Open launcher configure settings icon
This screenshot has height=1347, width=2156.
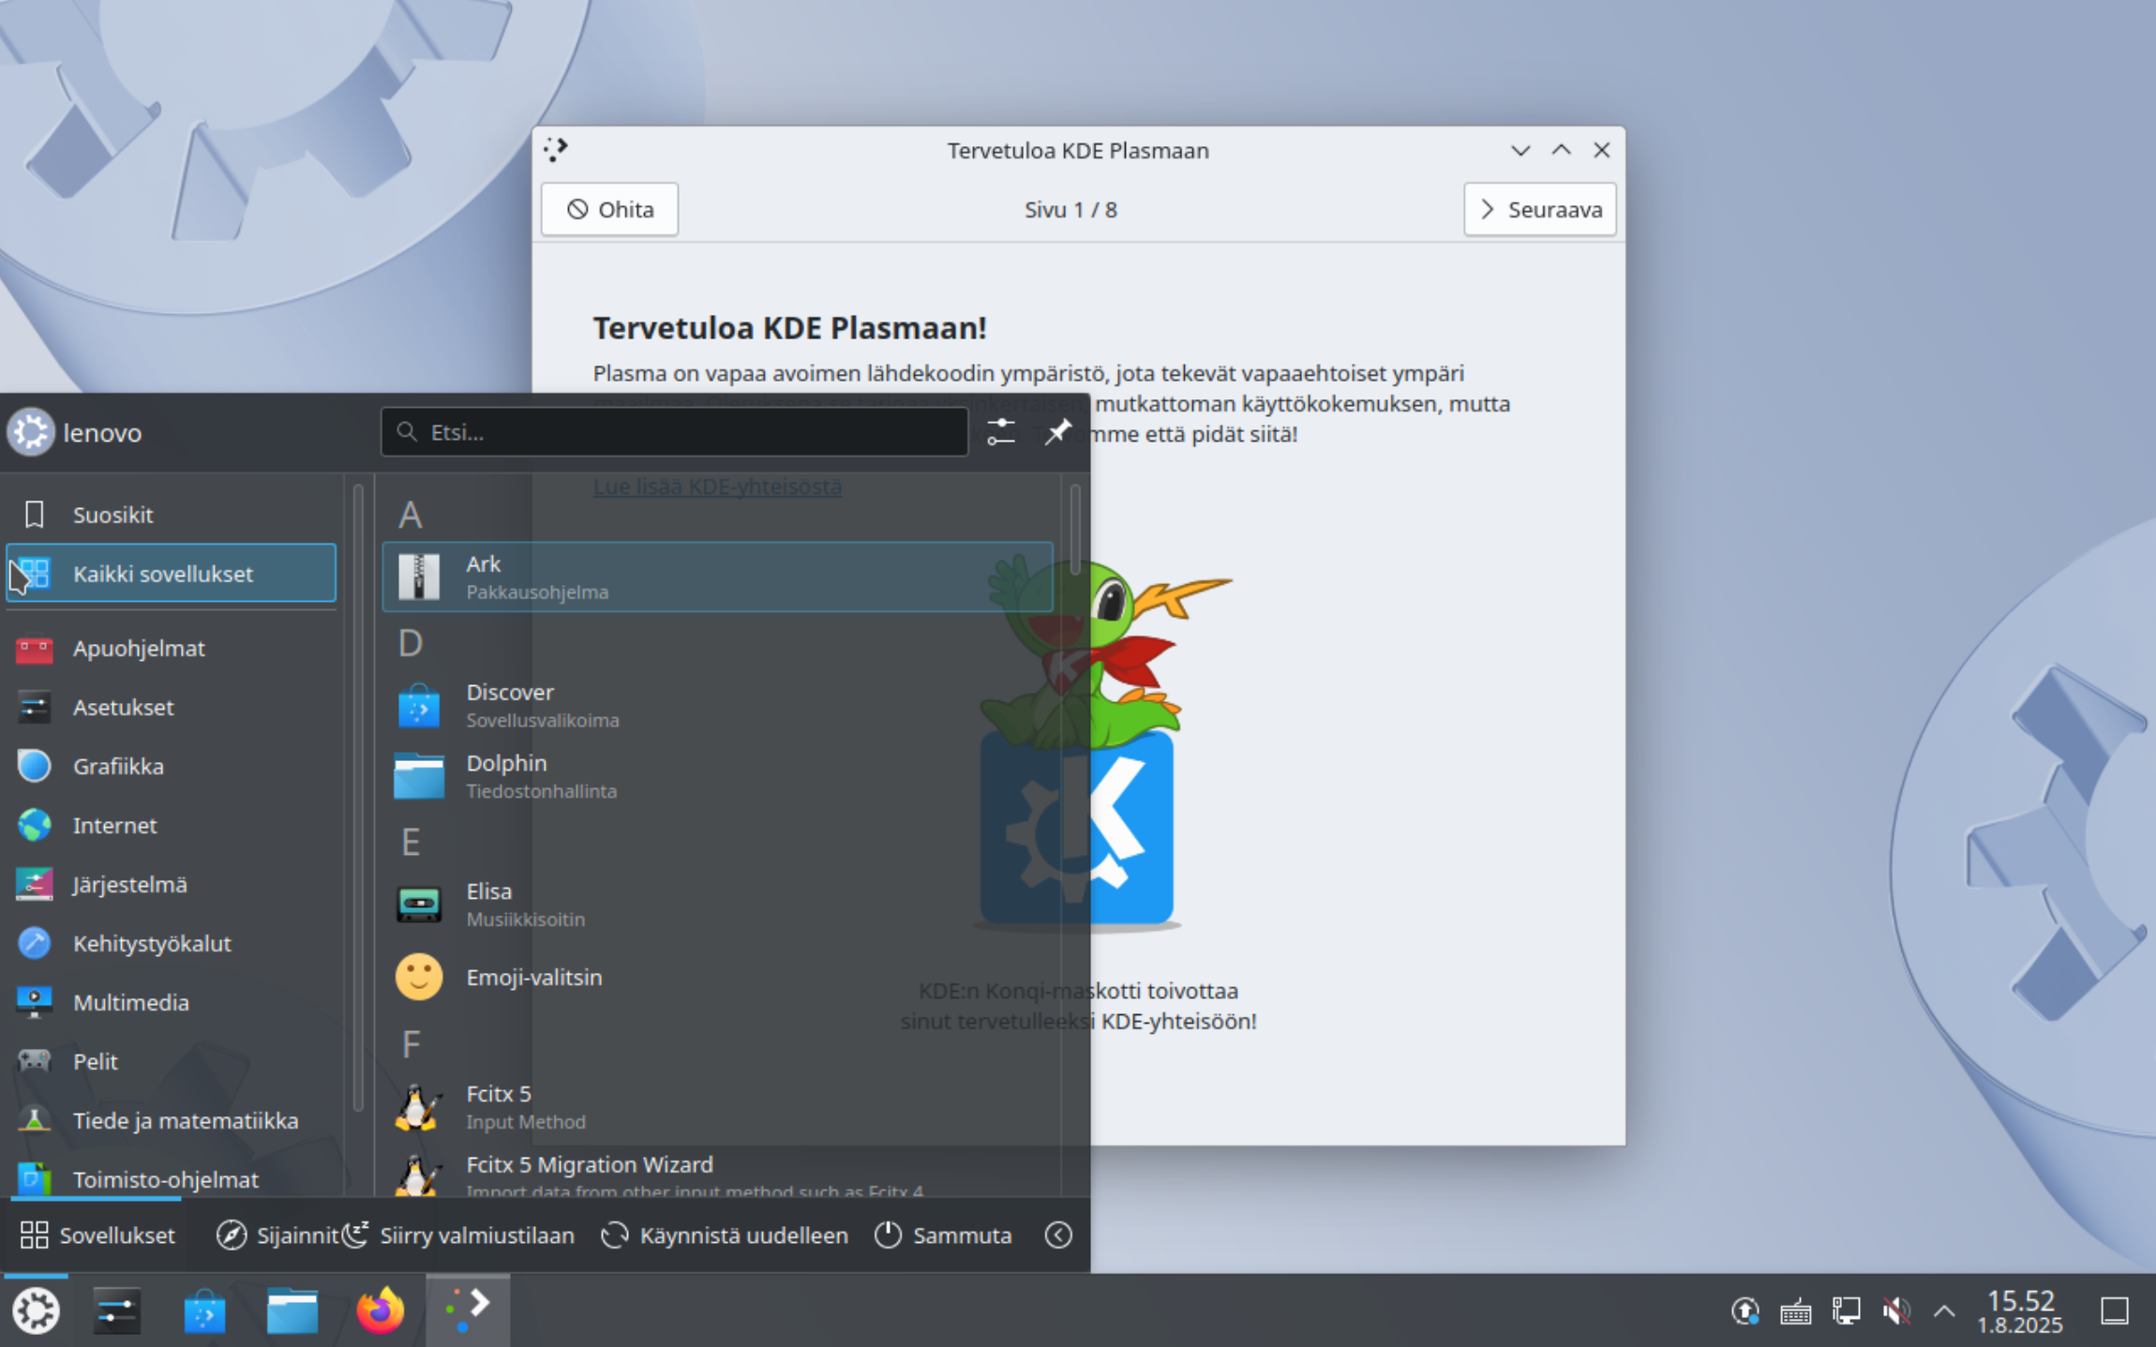pyautogui.click(x=1001, y=432)
